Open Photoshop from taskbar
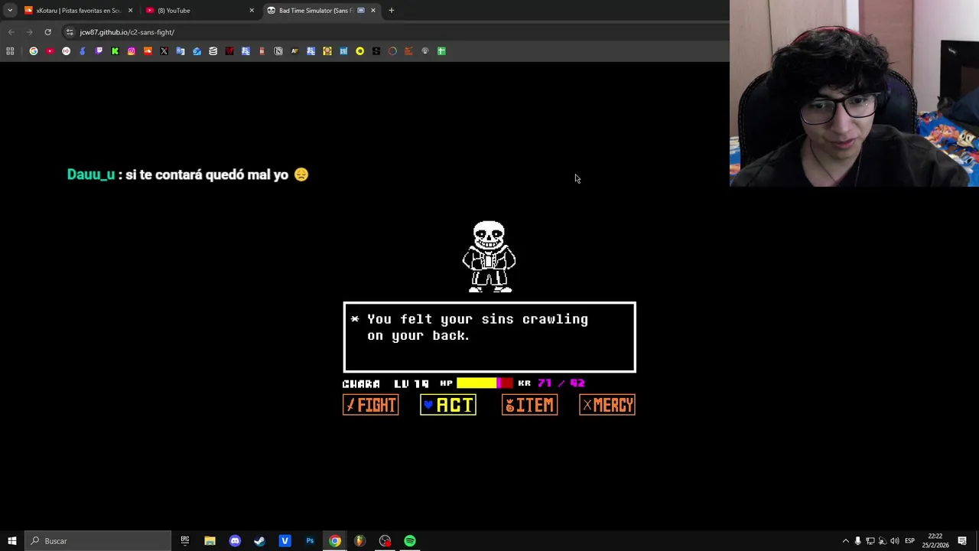The height and width of the screenshot is (551, 979). coord(310,541)
